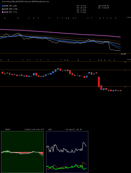Image resolution: width=131 pixels, height=173 pixels.
Task: Click the chart title mentioning MunafaSutra.com
Action: tap(25, 2)
